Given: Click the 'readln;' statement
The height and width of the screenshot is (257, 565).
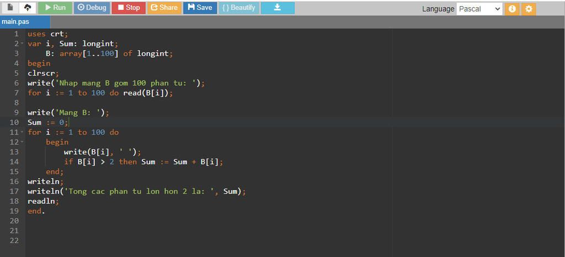Looking at the screenshot, I should click(43, 201).
